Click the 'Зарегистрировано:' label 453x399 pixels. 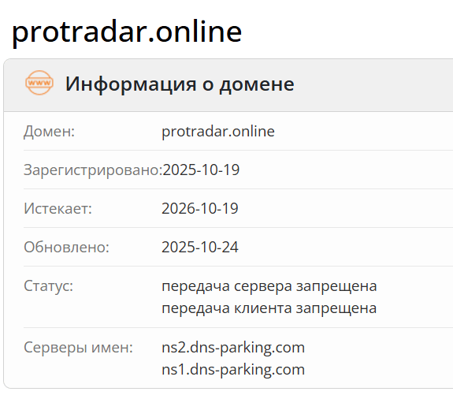[93, 170]
